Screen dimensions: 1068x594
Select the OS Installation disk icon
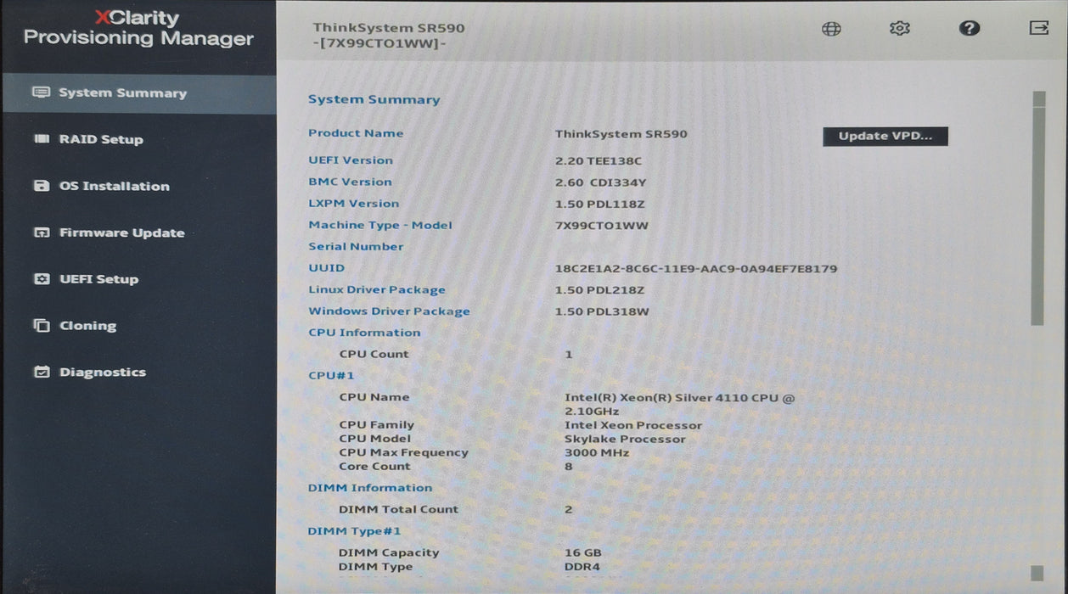click(42, 186)
